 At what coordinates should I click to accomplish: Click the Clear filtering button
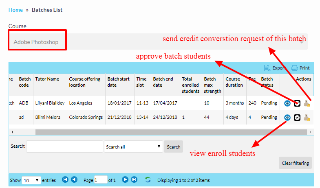point(295,163)
